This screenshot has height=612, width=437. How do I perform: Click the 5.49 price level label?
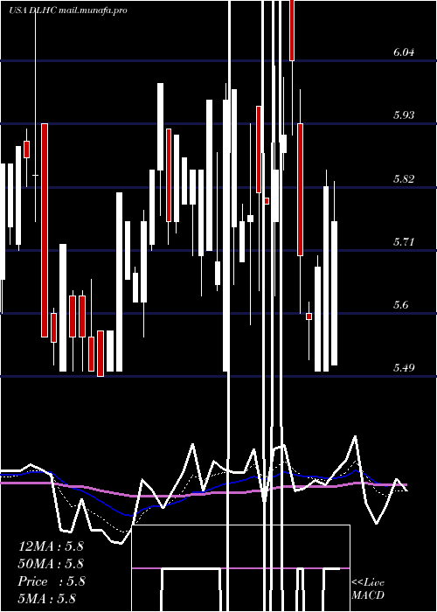pyautogui.click(x=404, y=368)
